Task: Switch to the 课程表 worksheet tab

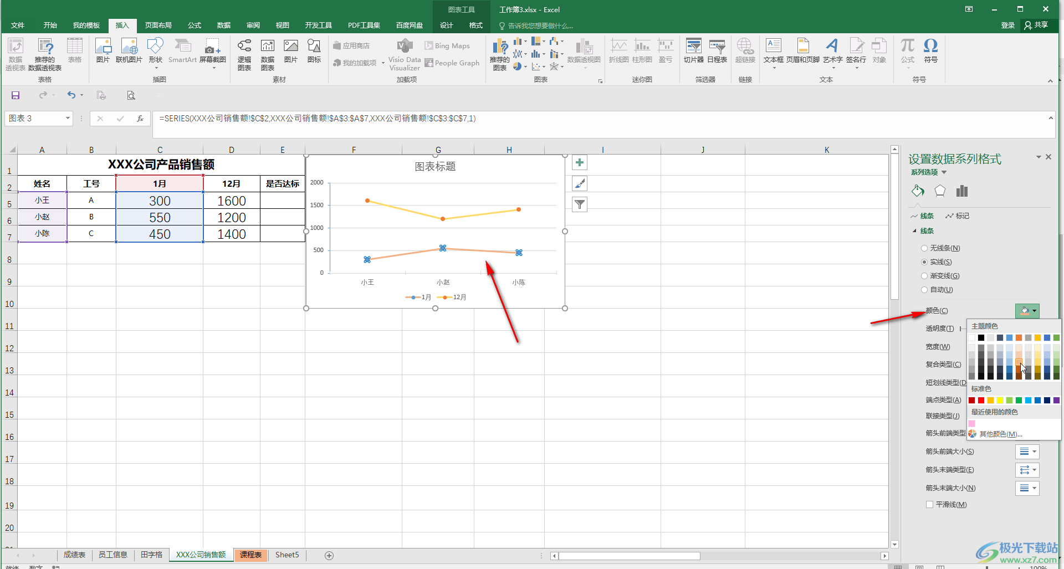Action: (x=251, y=555)
